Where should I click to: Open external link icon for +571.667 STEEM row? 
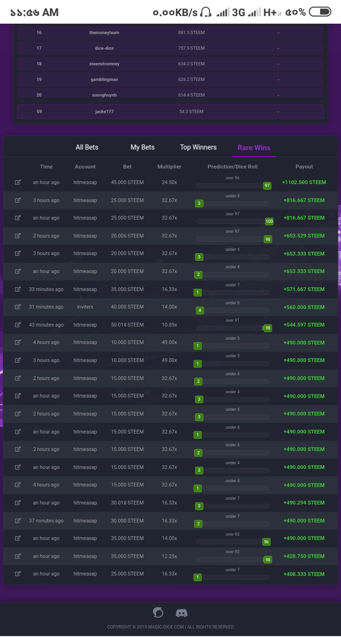[18, 289]
